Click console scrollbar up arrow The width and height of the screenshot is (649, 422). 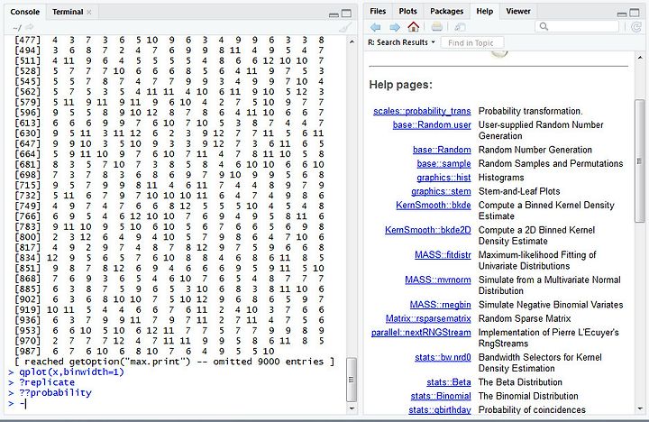(x=352, y=41)
